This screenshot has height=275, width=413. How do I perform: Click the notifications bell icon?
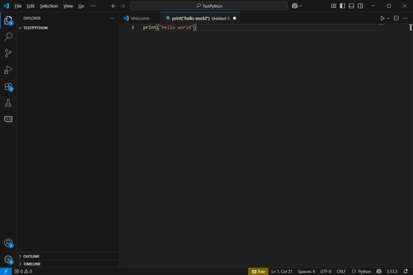click(x=405, y=271)
